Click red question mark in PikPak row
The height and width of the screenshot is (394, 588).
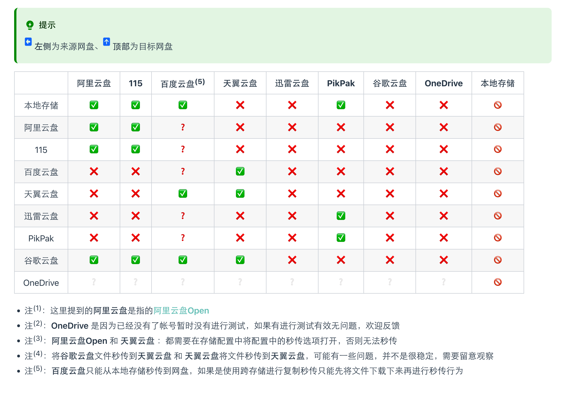click(183, 238)
